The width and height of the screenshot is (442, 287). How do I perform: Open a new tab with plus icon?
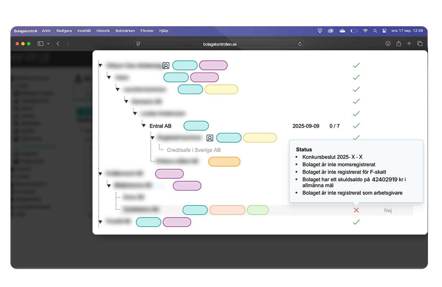pyautogui.click(x=409, y=44)
